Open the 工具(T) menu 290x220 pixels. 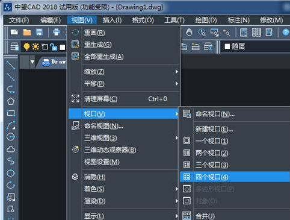tap(174, 20)
